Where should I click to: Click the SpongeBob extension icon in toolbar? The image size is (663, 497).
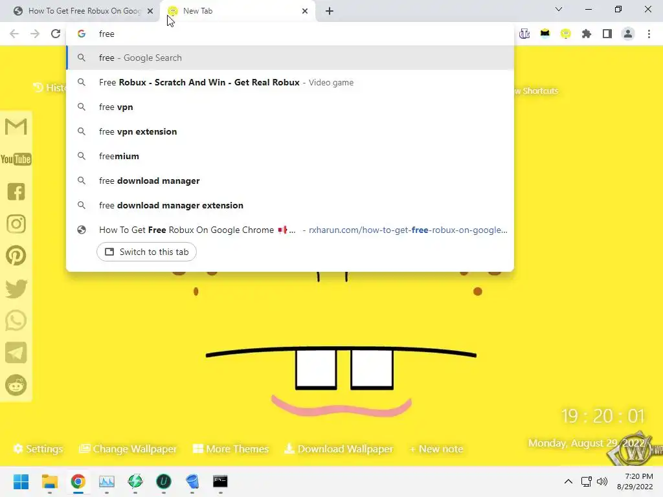566,34
